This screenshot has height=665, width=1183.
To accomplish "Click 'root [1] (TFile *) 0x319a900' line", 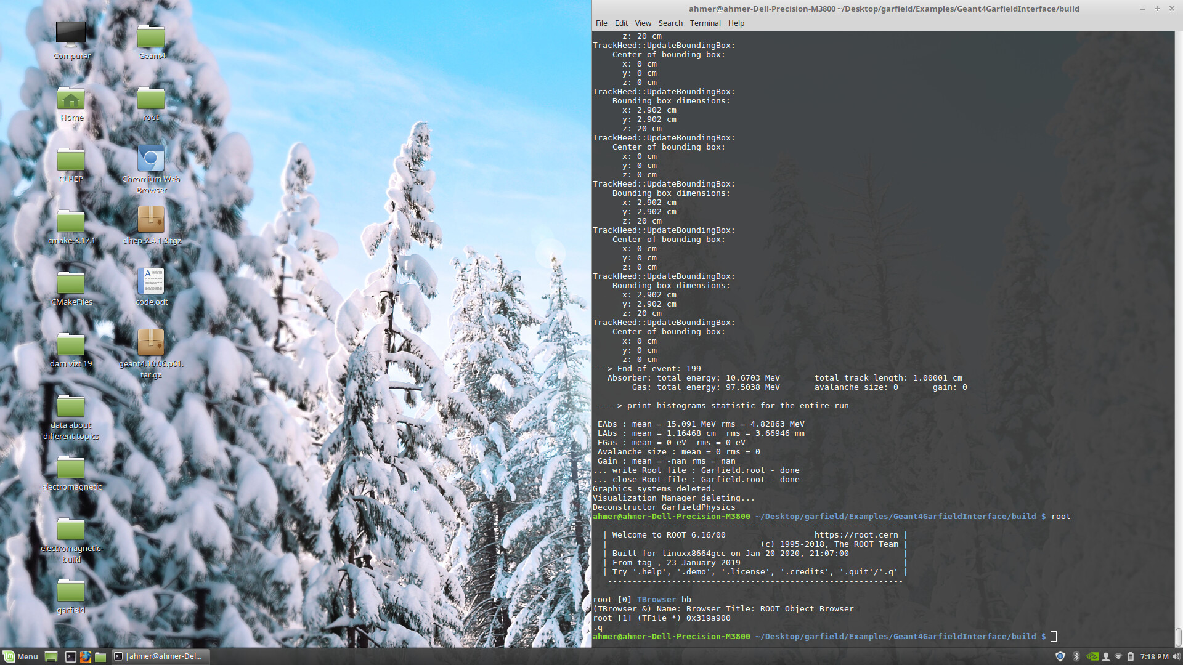I will tap(661, 618).
